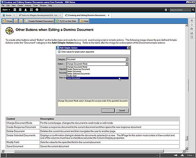This screenshot has width=196, height=158.
Task: Click TLCC on the Web button
Action: click(67, 21)
